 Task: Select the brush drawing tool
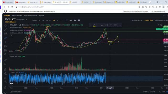(x=5, y=38)
